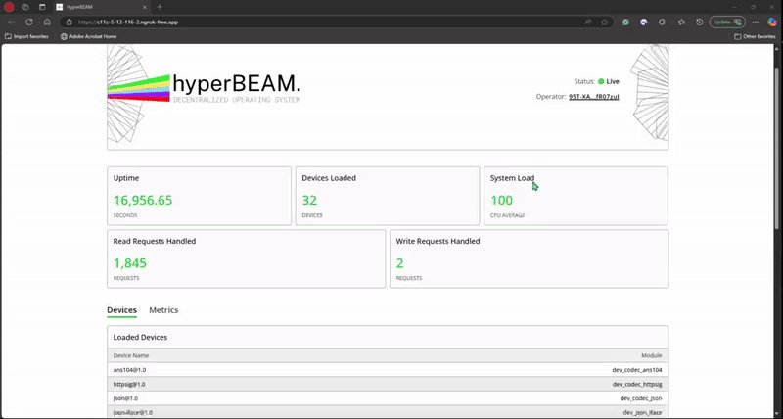This screenshot has height=419, width=783.
Task: Click the Module column header
Action: click(652, 355)
